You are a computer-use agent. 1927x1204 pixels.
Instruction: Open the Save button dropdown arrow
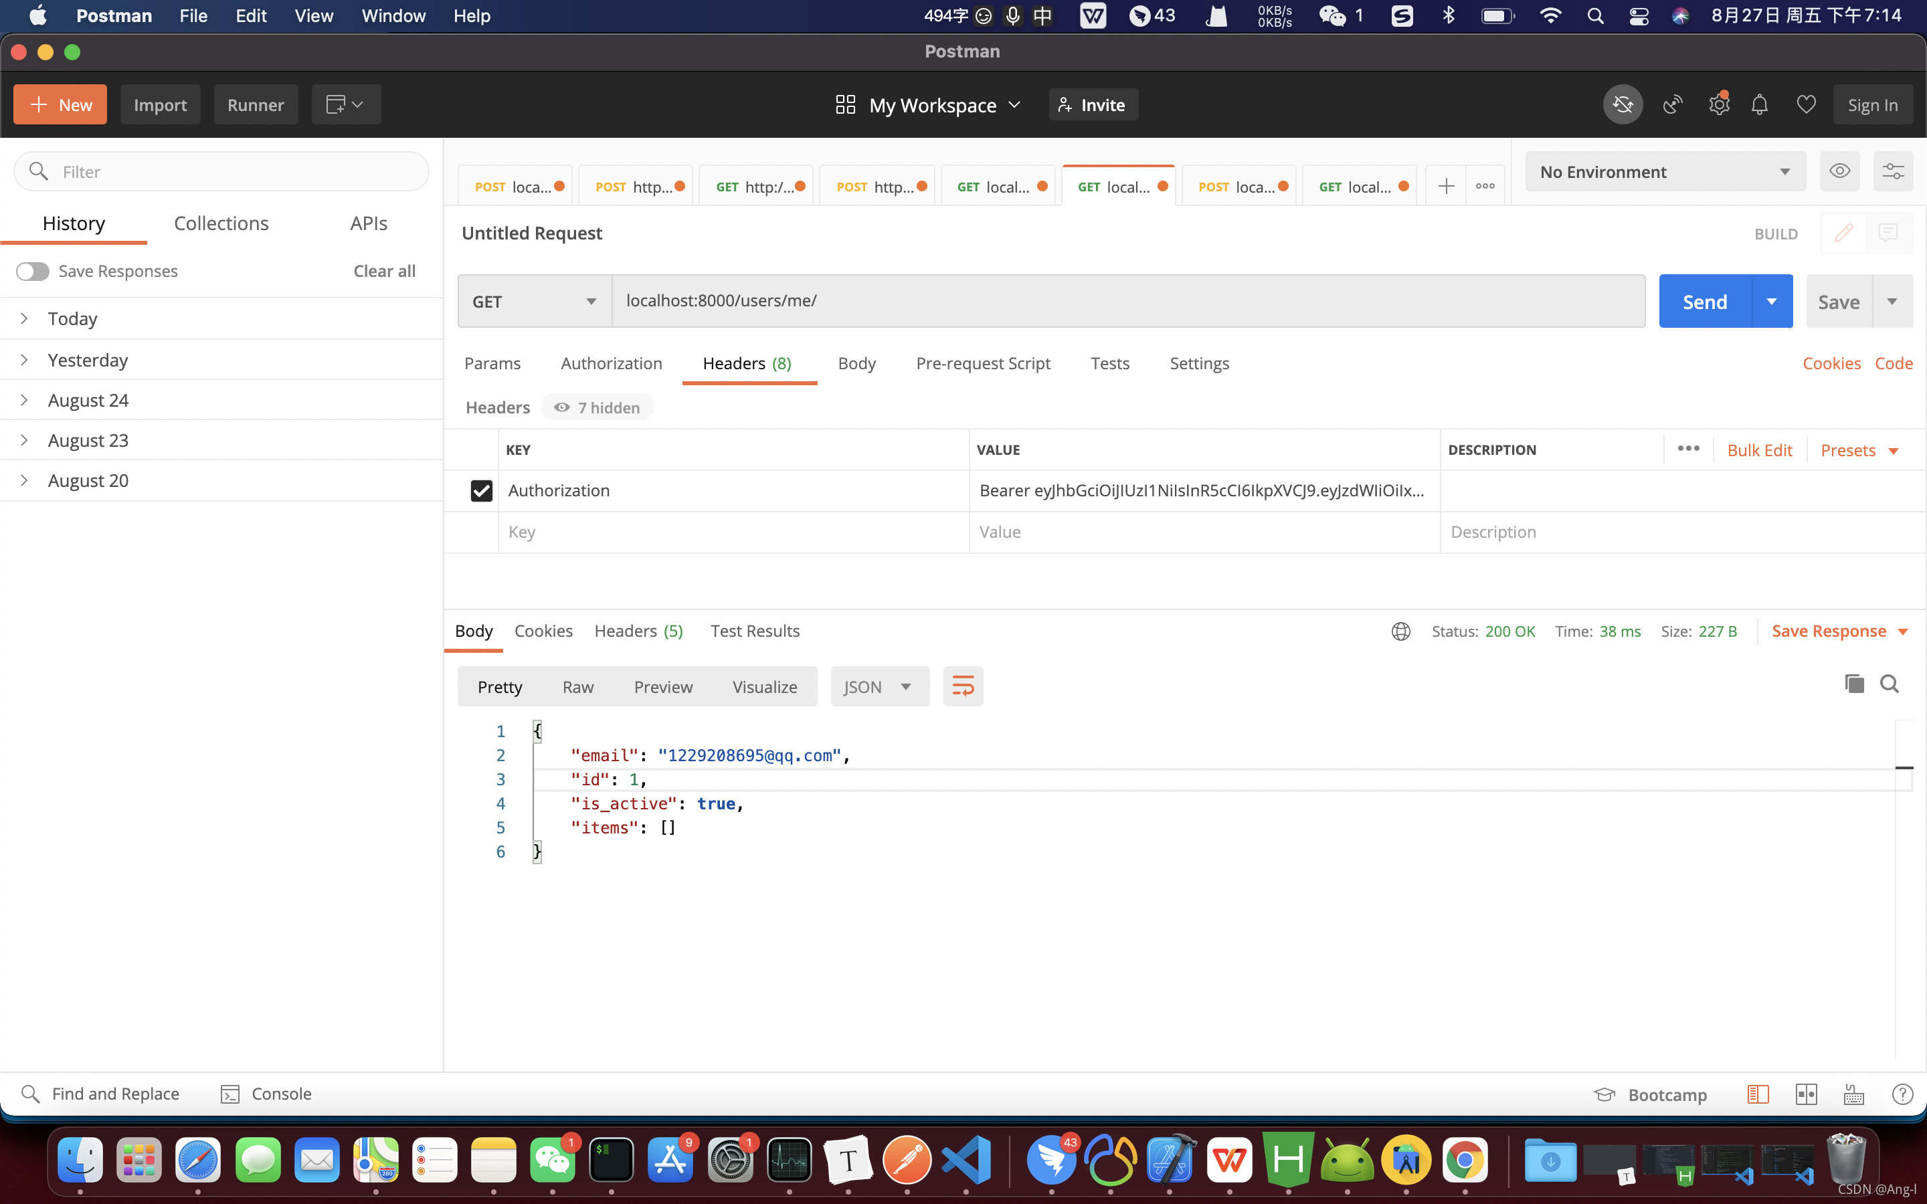[x=1893, y=301]
